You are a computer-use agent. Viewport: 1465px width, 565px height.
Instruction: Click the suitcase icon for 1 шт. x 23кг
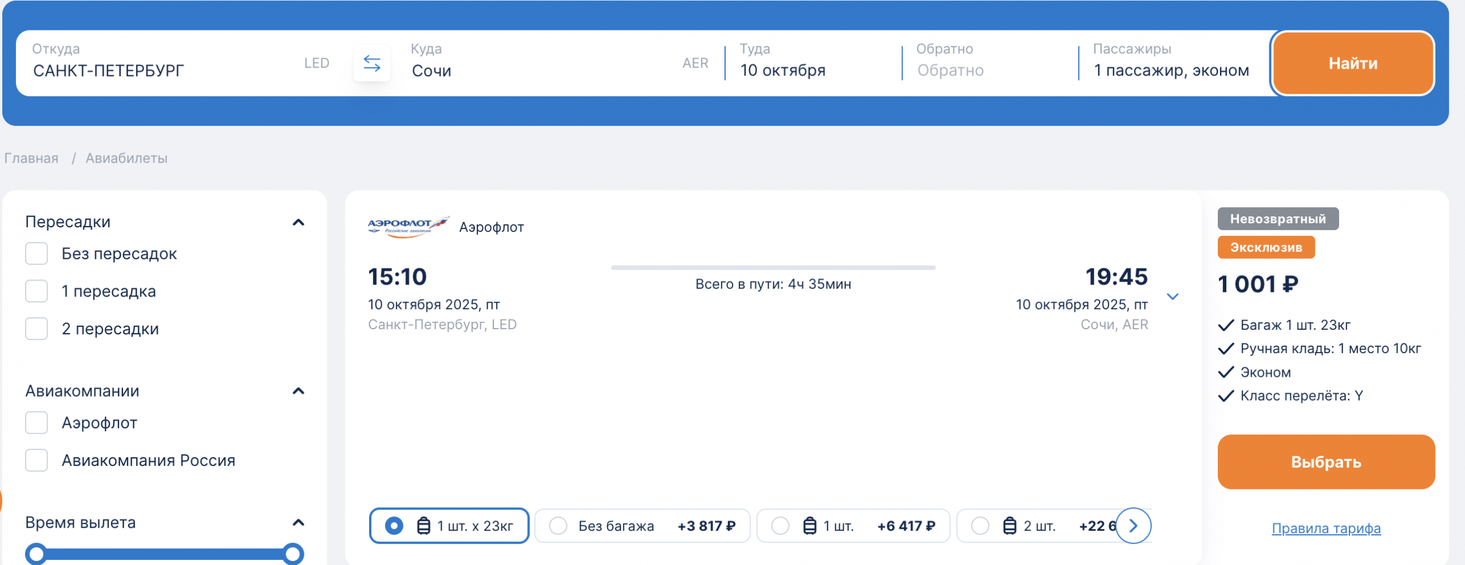click(x=423, y=526)
